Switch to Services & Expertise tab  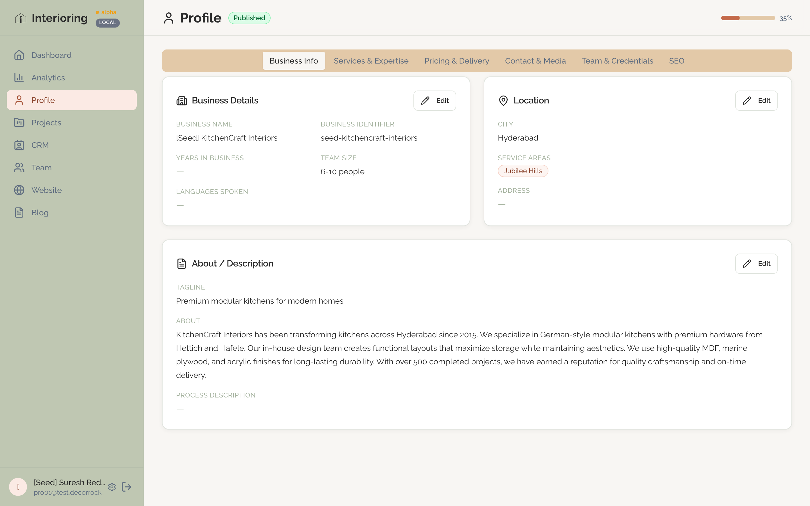[x=371, y=60]
